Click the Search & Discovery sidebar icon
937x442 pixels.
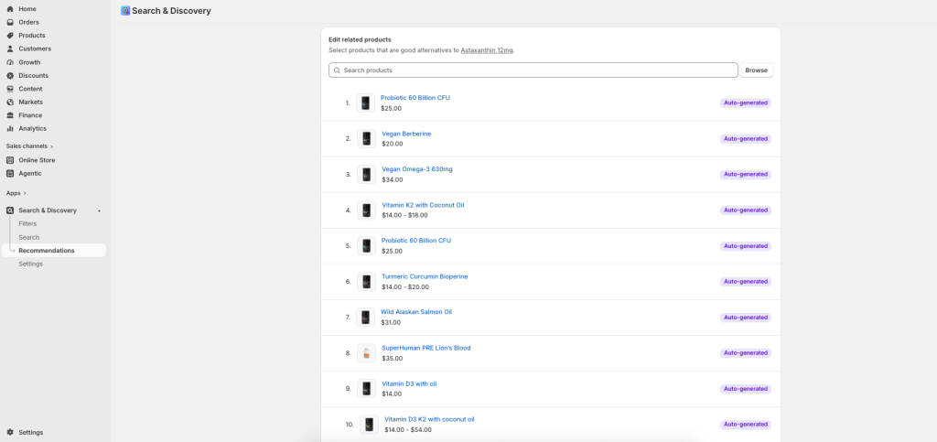(10, 210)
